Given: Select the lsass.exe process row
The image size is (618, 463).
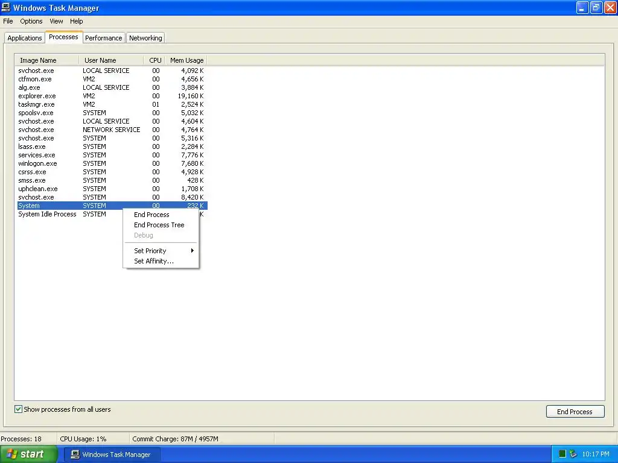Looking at the screenshot, I should tap(112, 146).
